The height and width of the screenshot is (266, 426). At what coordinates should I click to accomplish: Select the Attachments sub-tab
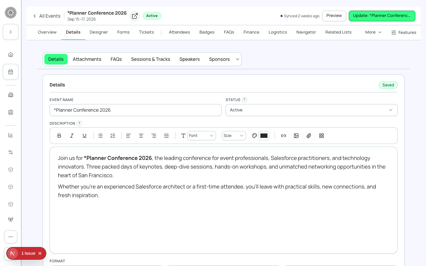click(87, 59)
